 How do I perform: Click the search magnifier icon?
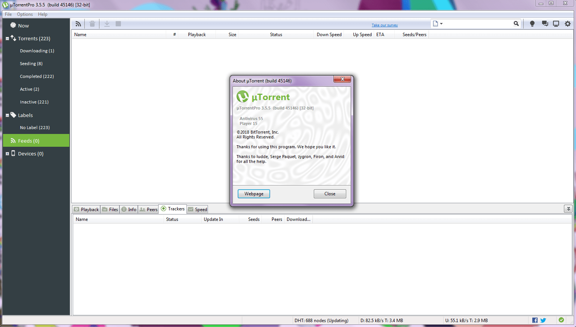pos(516,24)
